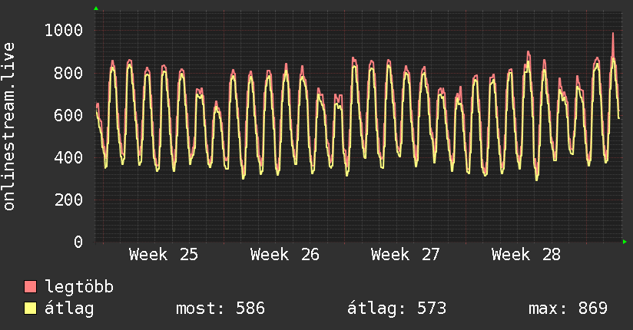
Task: Click the 1000 y-axis value
Action: tap(64, 30)
